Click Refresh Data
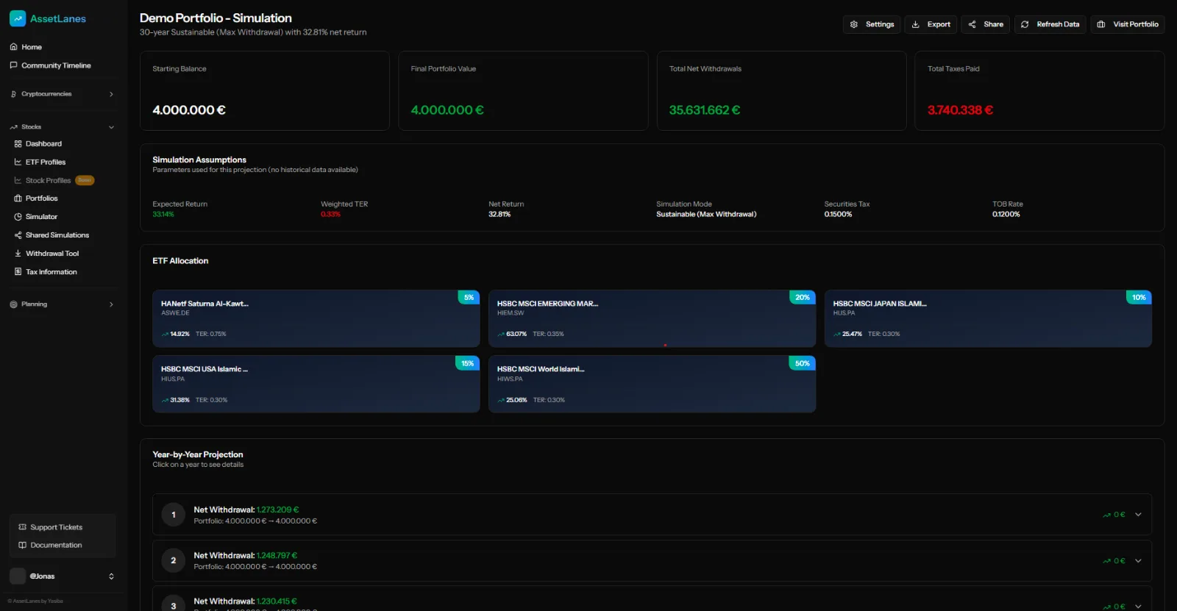Screen dimensions: 1177x611 (x=1050, y=24)
